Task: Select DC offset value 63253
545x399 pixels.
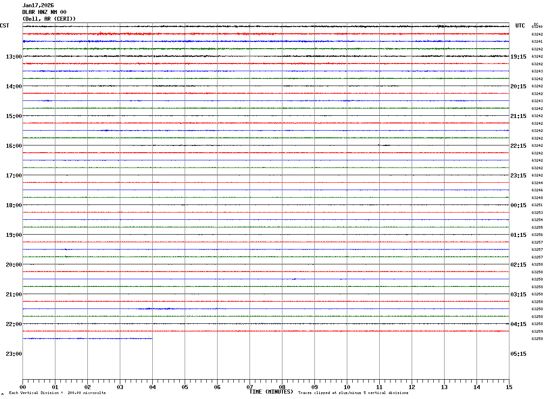Action: coord(537,213)
